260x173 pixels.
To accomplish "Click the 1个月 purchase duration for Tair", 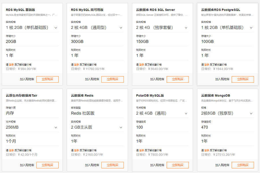I will (x=11, y=141).
